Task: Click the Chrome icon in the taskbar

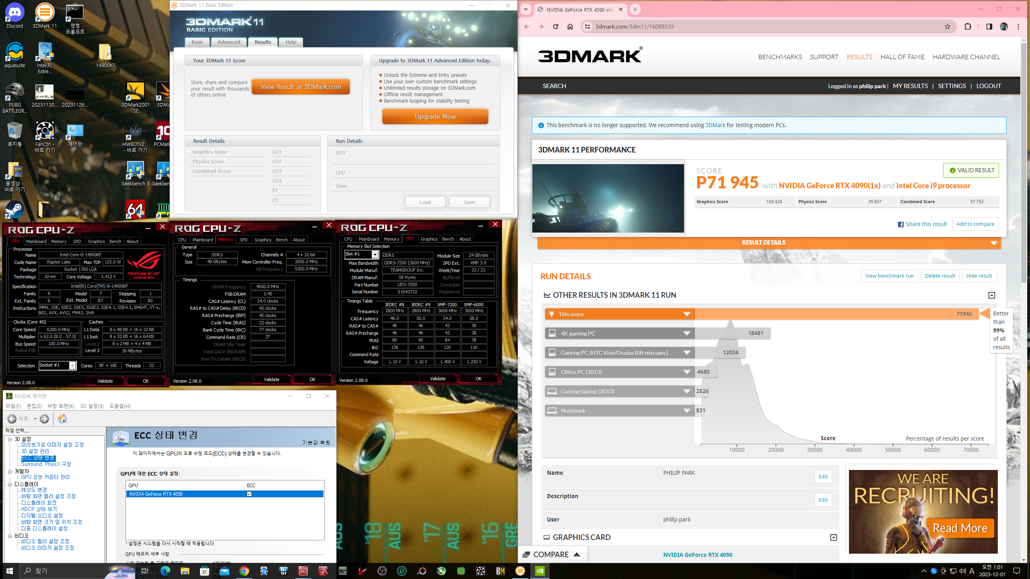Action: pyautogui.click(x=244, y=571)
